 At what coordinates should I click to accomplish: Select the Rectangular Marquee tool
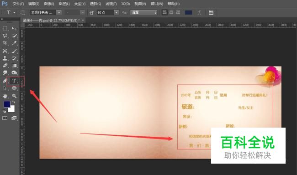pyautogui.click(x=5, y=29)
